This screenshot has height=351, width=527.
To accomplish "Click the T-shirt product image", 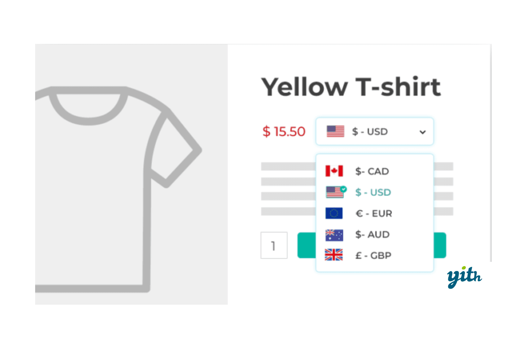I will coord(116,186).
